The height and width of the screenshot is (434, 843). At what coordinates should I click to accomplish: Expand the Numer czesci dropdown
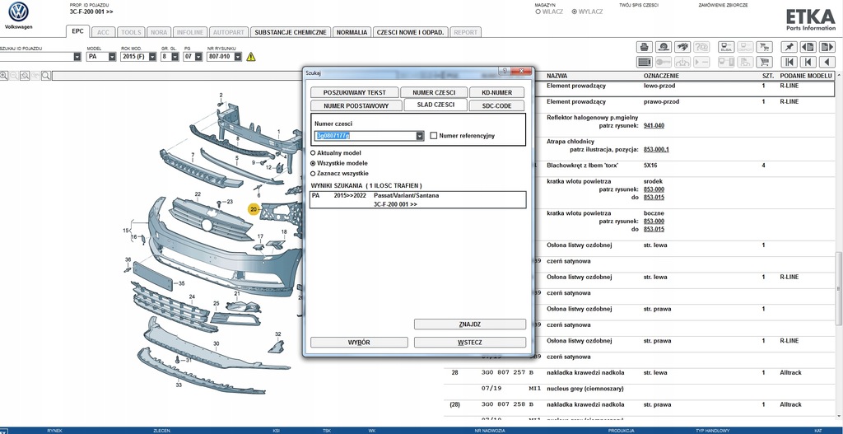[420, 136]
